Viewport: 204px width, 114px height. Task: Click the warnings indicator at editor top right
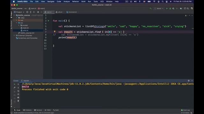(x=186, y=16)
